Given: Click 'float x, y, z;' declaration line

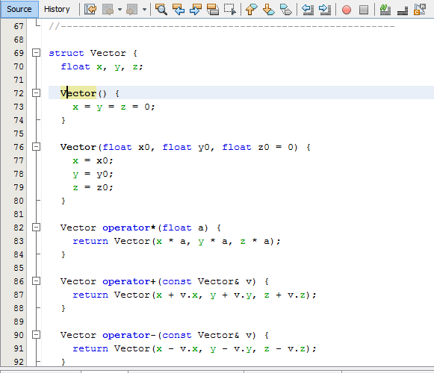Looking at the screenshot, I should [x=102, y=66].
